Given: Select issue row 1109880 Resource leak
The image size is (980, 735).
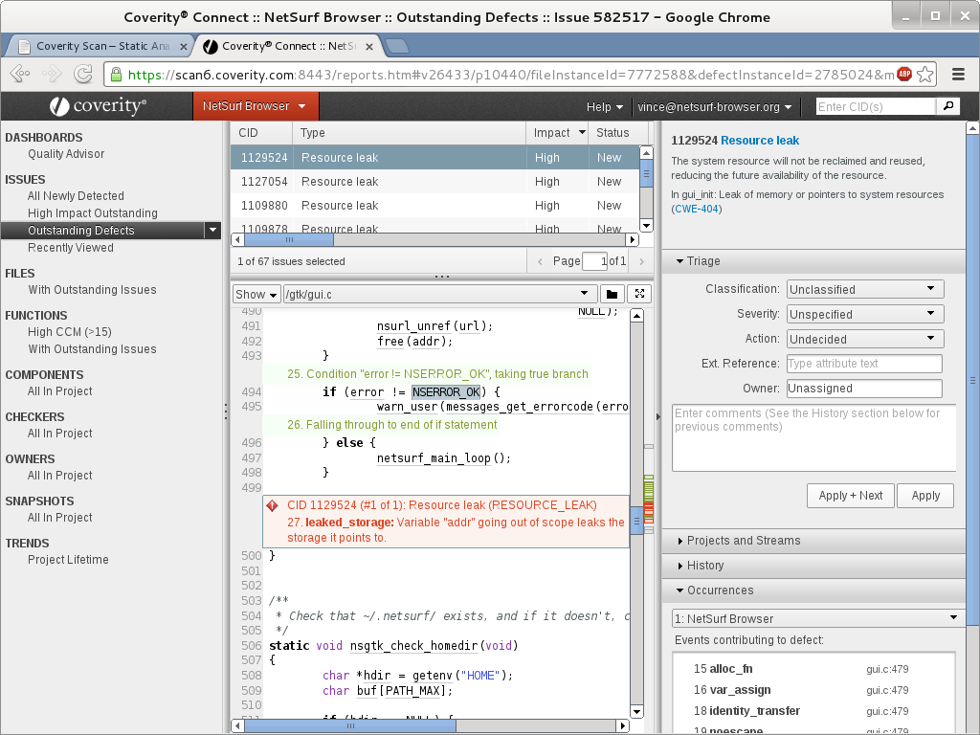Looking at the screenshot, I should tap(435, 206).
